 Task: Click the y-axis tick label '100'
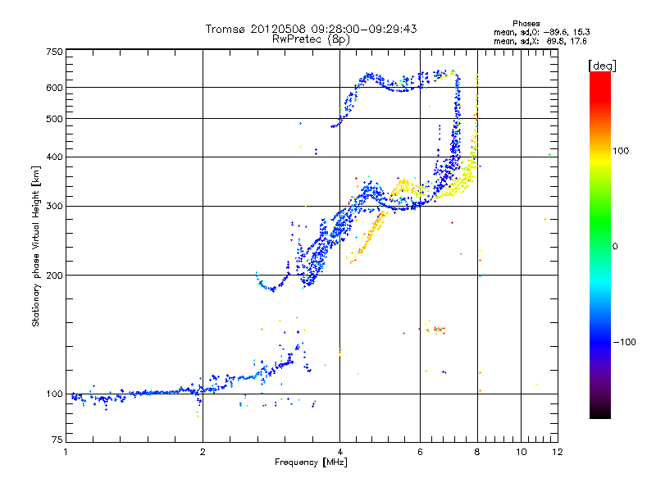coord(54,394)
